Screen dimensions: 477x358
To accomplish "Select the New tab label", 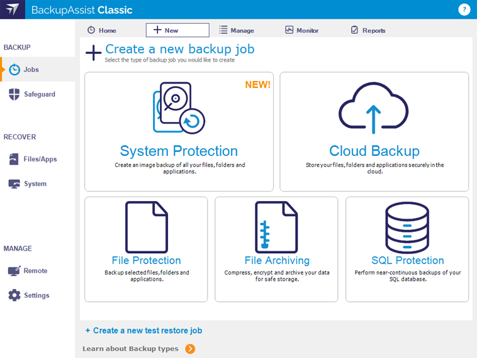I will (x=171, y=30).
